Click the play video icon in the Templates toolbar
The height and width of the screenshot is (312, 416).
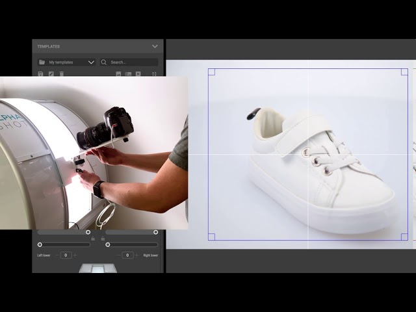[138, 73]
